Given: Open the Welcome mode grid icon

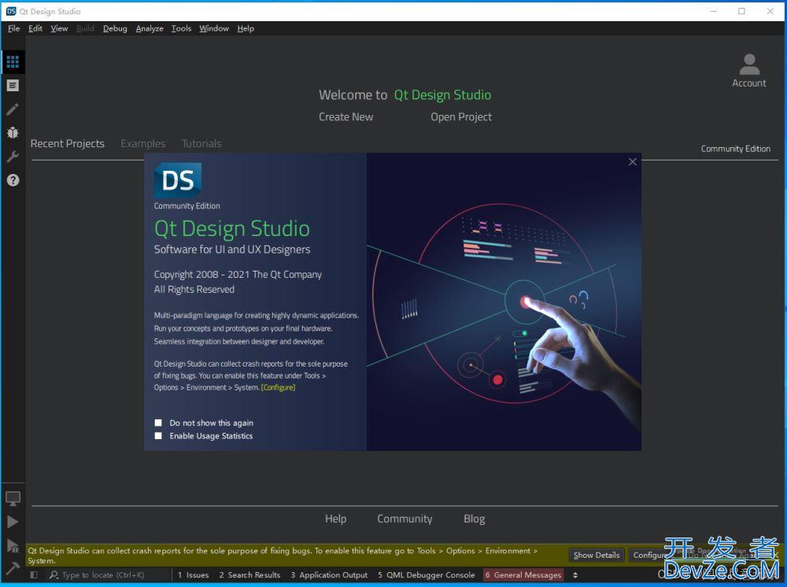Looking at the screenshot, I should (13, 61).
